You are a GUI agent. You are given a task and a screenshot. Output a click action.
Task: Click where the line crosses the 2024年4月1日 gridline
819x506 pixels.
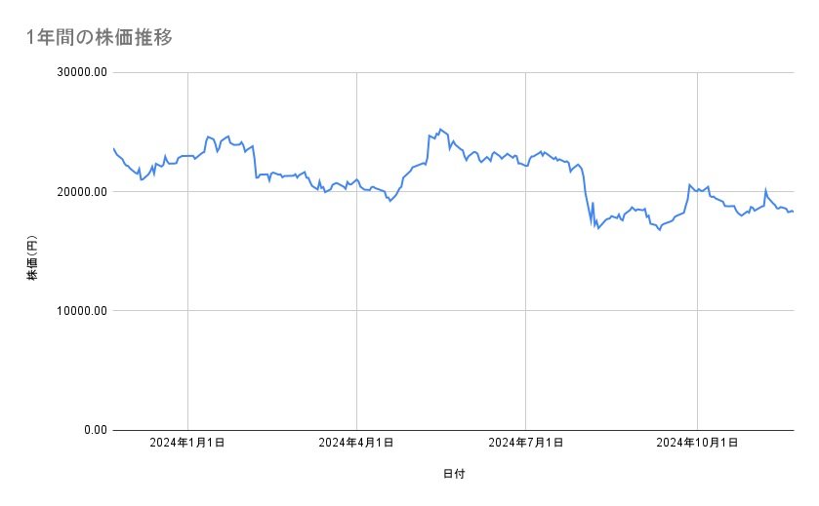tap(356, 179)
